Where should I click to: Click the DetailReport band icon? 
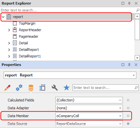point(15,50)
